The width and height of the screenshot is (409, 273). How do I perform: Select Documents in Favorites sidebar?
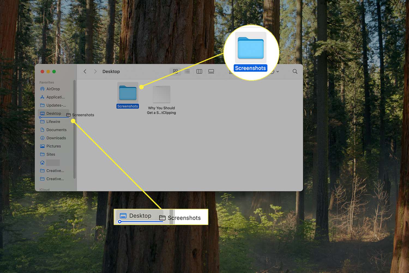(x=56, y=130)
